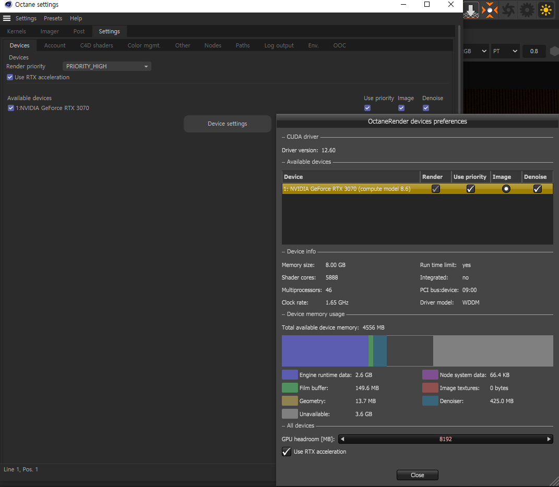Image resolution: width=559 pixels, height=487 pixels.
Task: Toggle the Denoise checkbox in Octane settings
Action: (x=426, y=108)
